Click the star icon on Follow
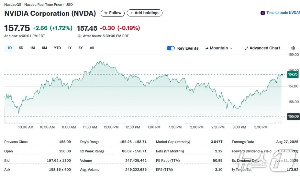 pyautogui.click(x=106, y=13)
